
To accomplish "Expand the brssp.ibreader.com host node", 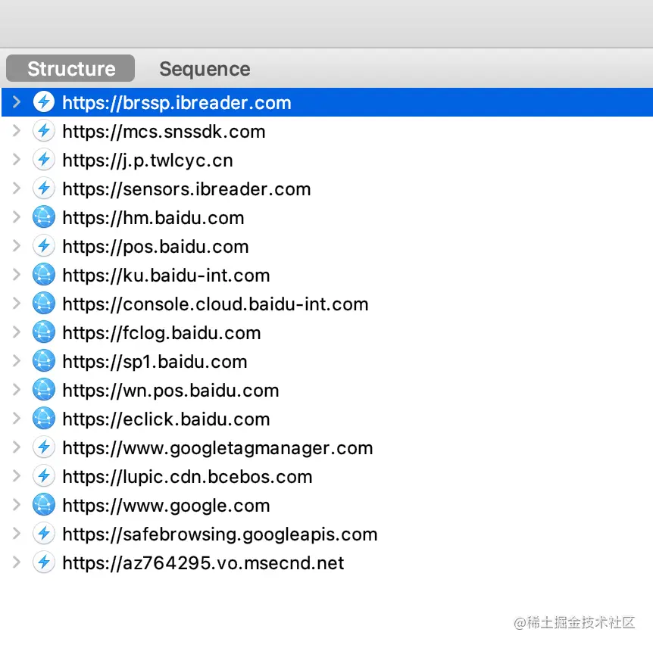I will click(16, 102).
